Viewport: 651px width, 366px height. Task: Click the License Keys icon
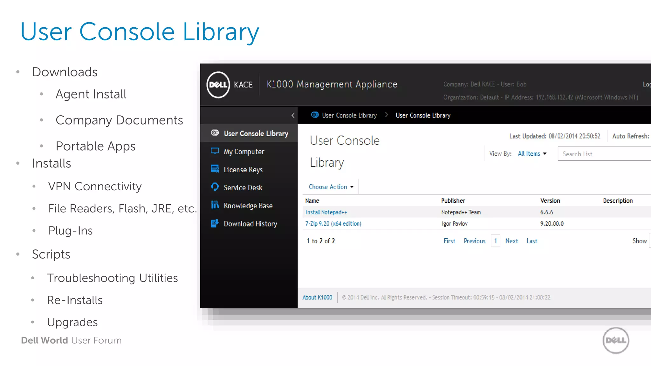pyautogui.click(x=215, y=169)
